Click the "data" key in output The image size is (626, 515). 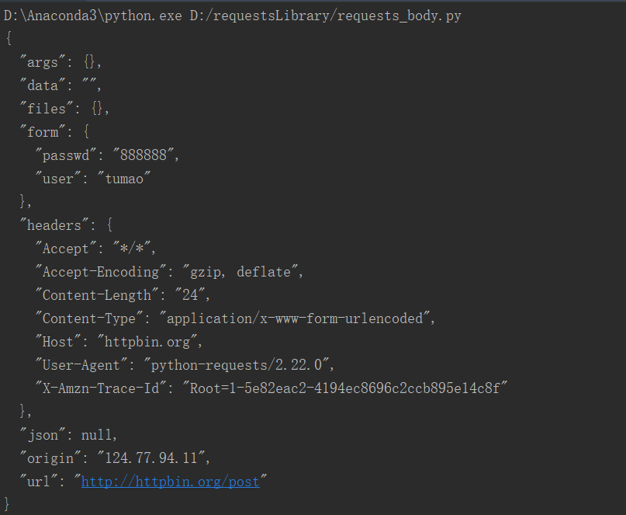tap(43, 85)
